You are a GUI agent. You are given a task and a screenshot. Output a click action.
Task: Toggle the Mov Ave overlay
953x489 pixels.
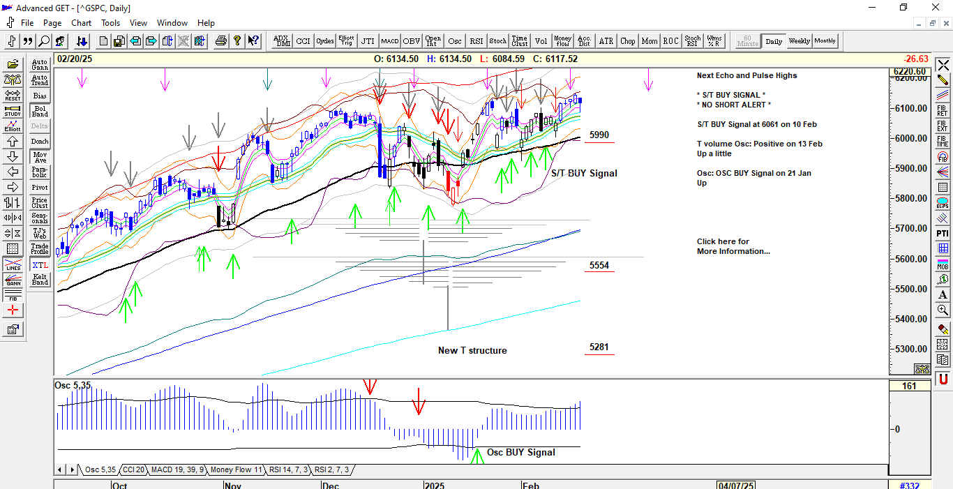(40, 158)
